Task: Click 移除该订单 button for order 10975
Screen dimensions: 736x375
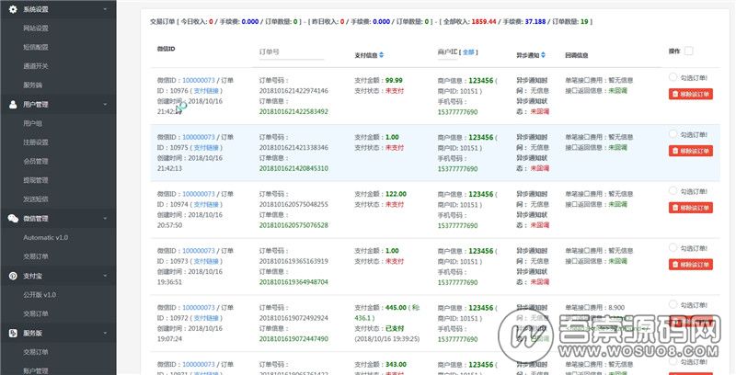Action: 689,151
